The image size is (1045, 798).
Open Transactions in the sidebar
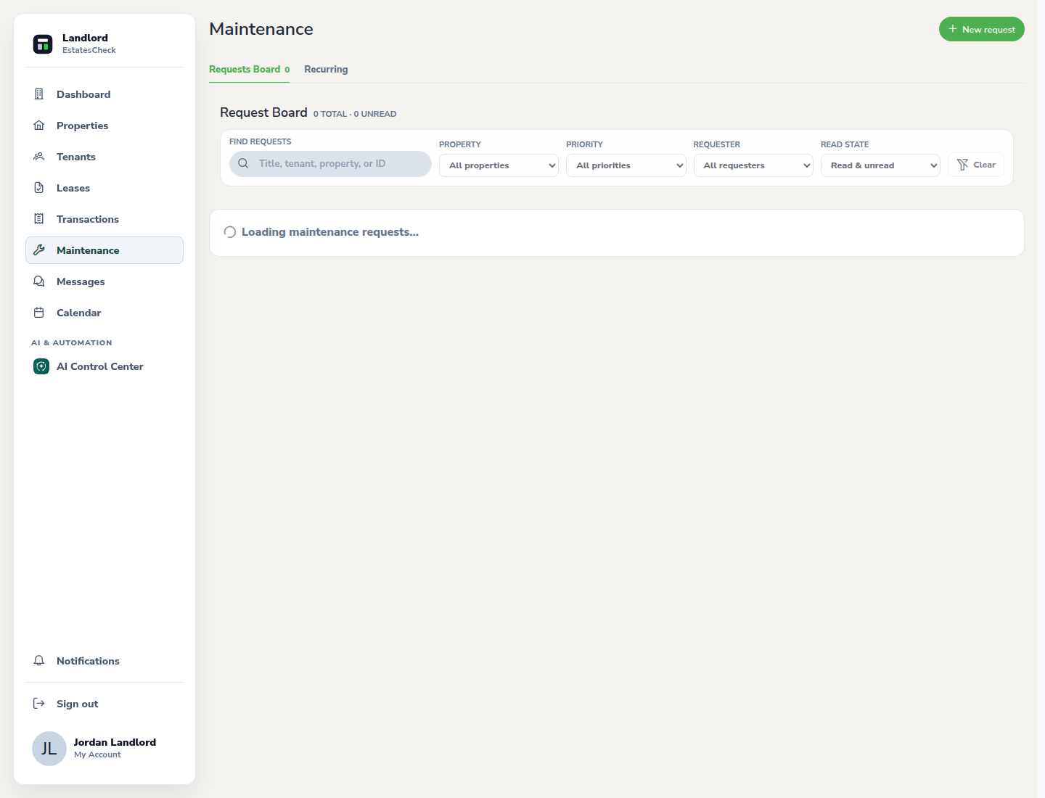104,219
